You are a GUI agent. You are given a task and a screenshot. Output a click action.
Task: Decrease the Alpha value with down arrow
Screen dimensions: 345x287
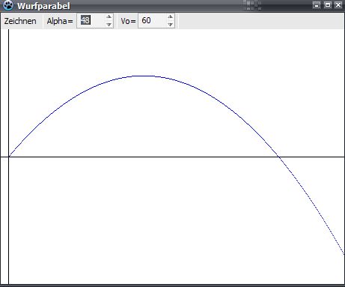pos(109,25)
